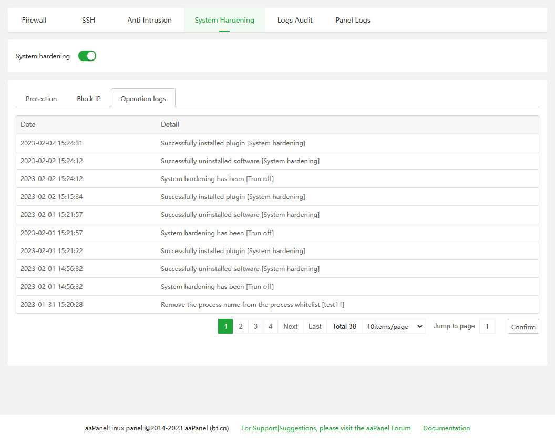Click the Next page button
The height and width of the screenshot is (441, 555).
[290, 326]
